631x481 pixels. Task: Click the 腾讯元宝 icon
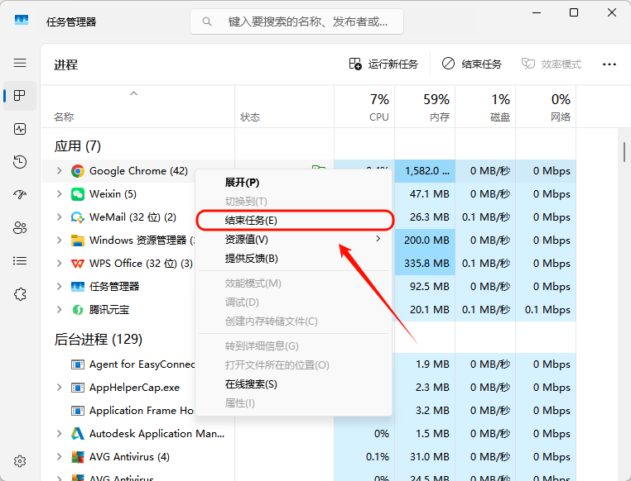[x=78, y=310]
